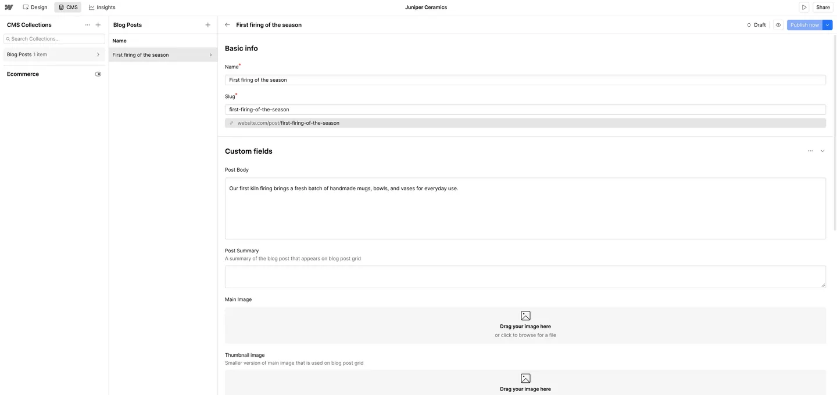Click the Publish now button

pyautogui.click(x=804, y=25)
